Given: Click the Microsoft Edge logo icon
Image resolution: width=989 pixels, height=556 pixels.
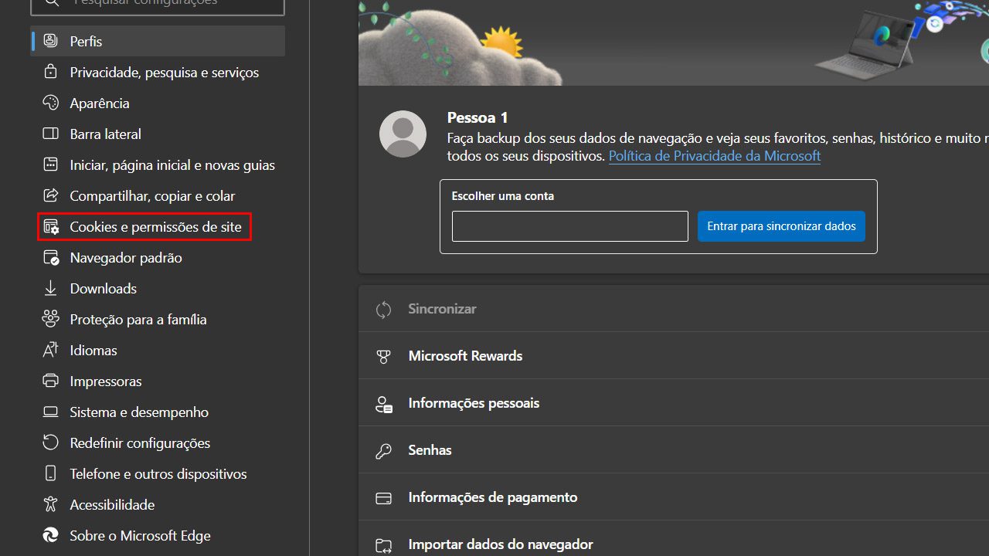Looking at the screenshot, I should coord(50,535).
